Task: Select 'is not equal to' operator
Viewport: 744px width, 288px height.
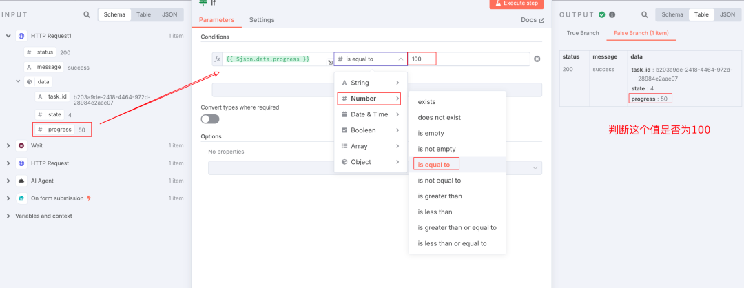Action: tap(457, 181)
